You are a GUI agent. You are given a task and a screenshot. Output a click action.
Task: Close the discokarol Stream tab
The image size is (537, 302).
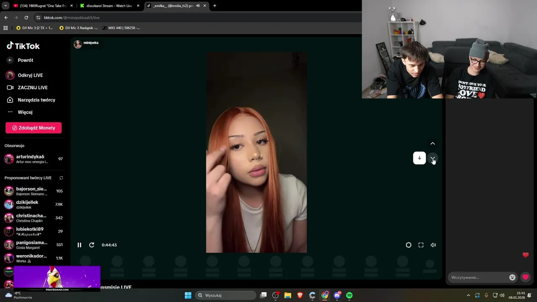click(x=138, y=6)
